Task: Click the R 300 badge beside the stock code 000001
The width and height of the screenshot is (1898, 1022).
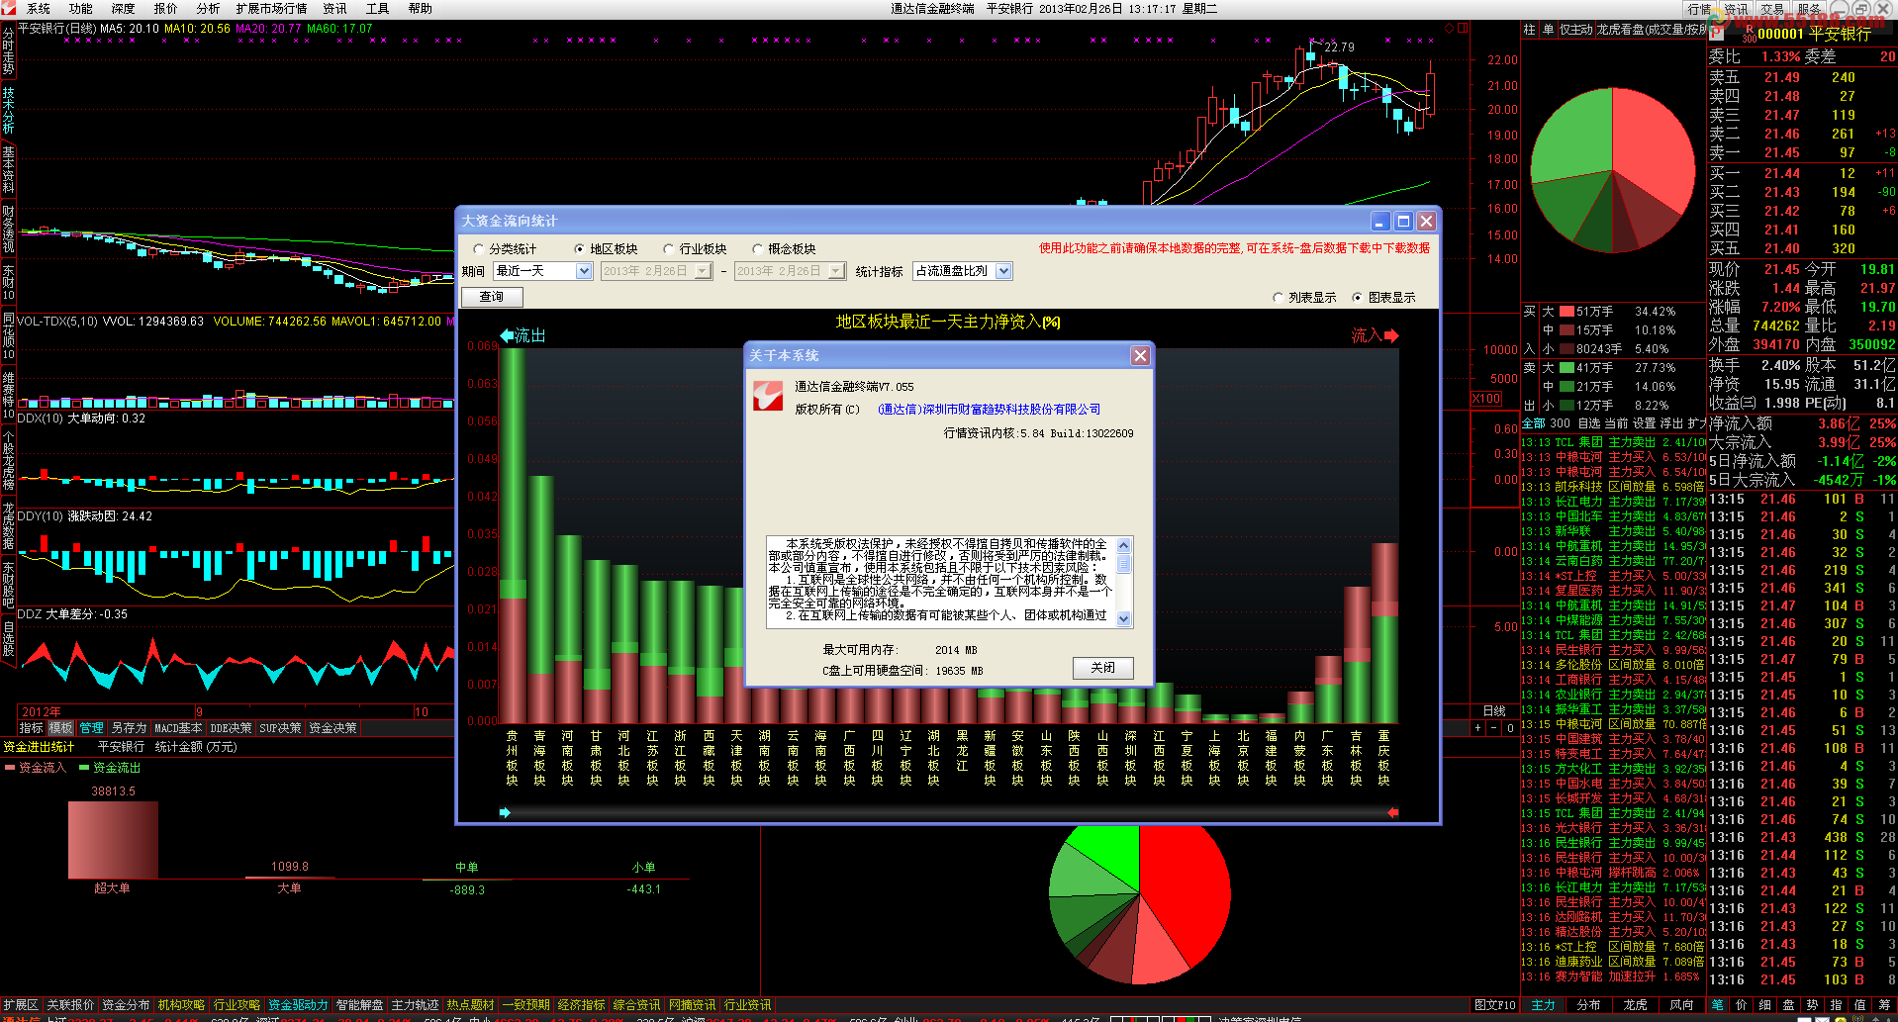Action: pyautogui.click(x=1749, y=34)
